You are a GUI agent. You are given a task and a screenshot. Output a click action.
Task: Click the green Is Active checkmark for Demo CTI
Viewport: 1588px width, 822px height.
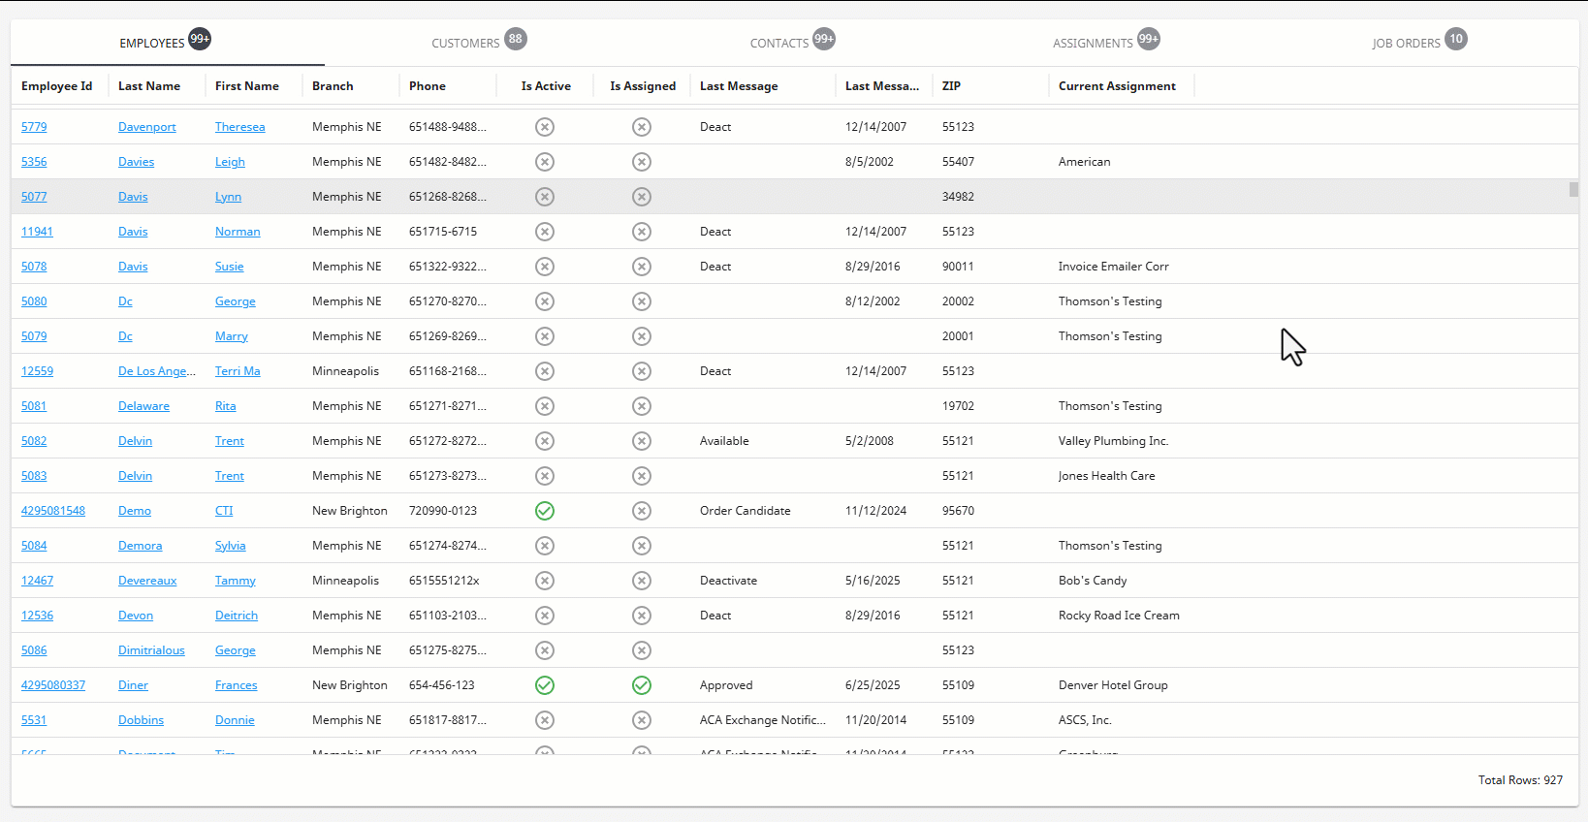[545, 511]
